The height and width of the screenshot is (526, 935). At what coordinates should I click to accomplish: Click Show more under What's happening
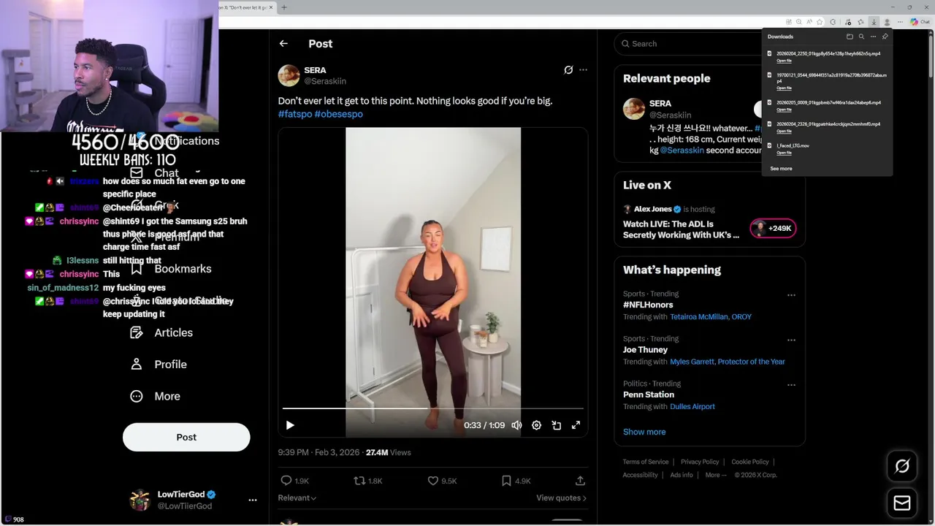pos(644,432)
